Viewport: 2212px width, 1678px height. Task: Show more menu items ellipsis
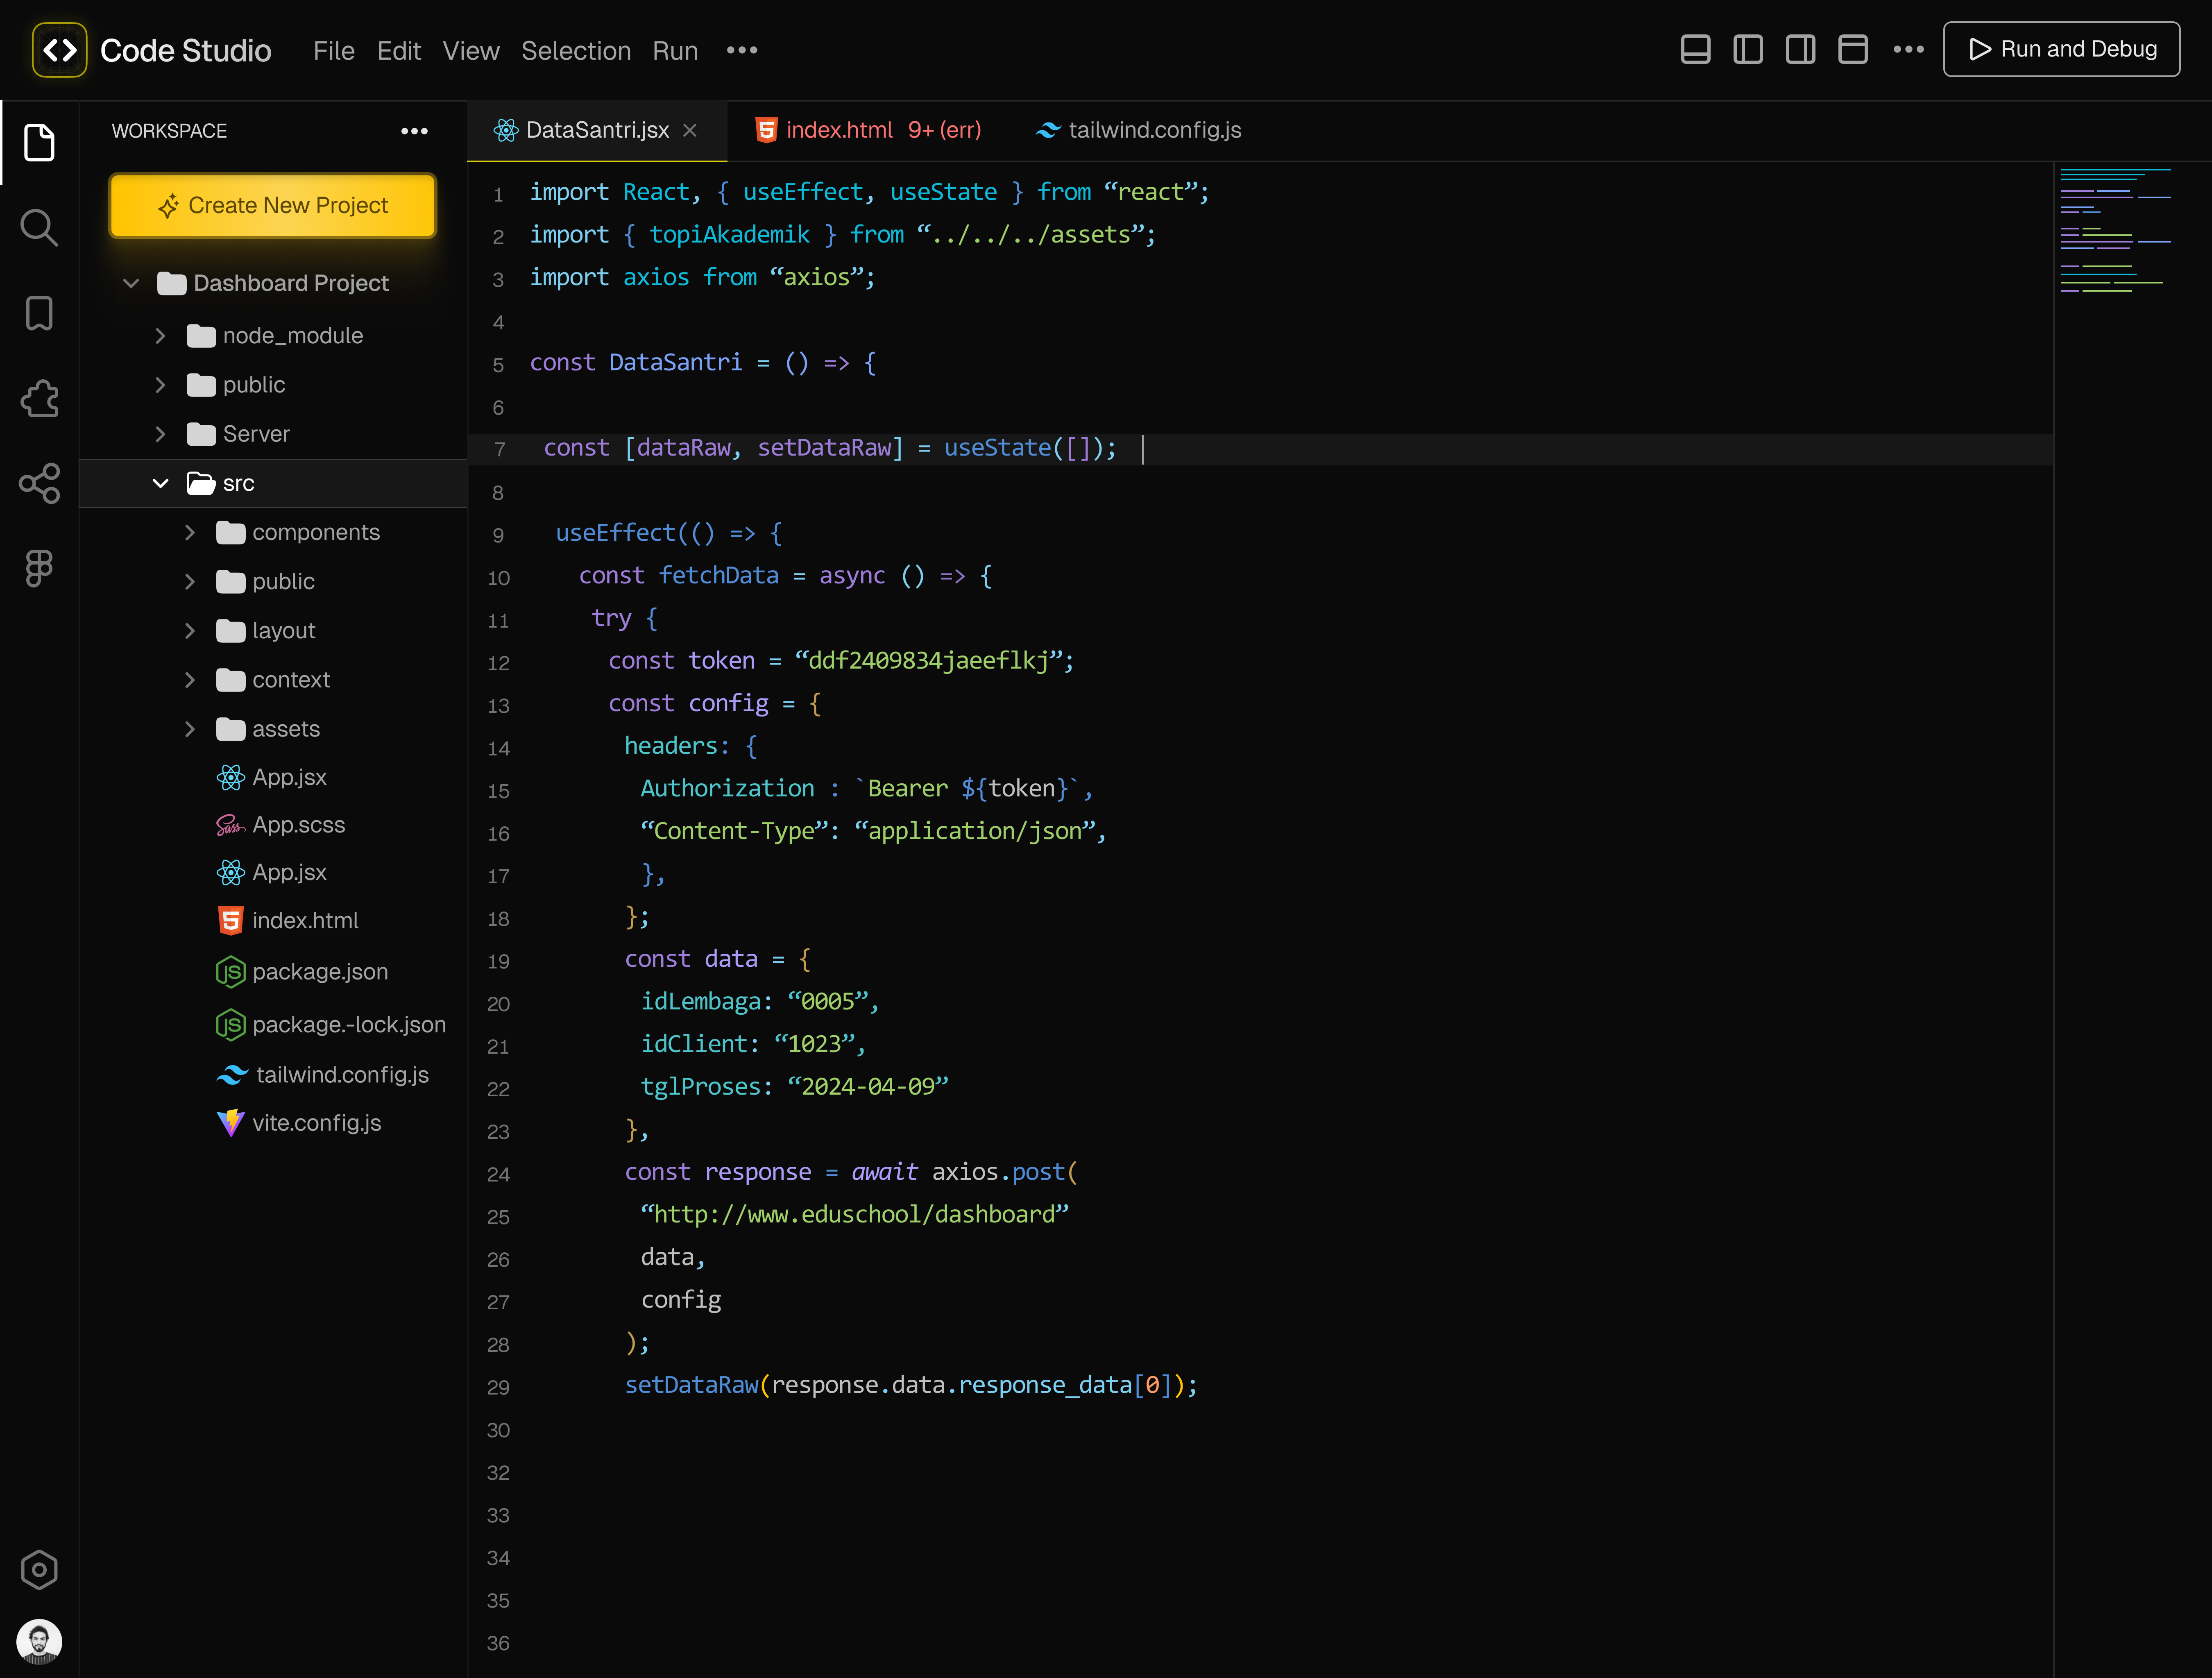click(742, 50)
